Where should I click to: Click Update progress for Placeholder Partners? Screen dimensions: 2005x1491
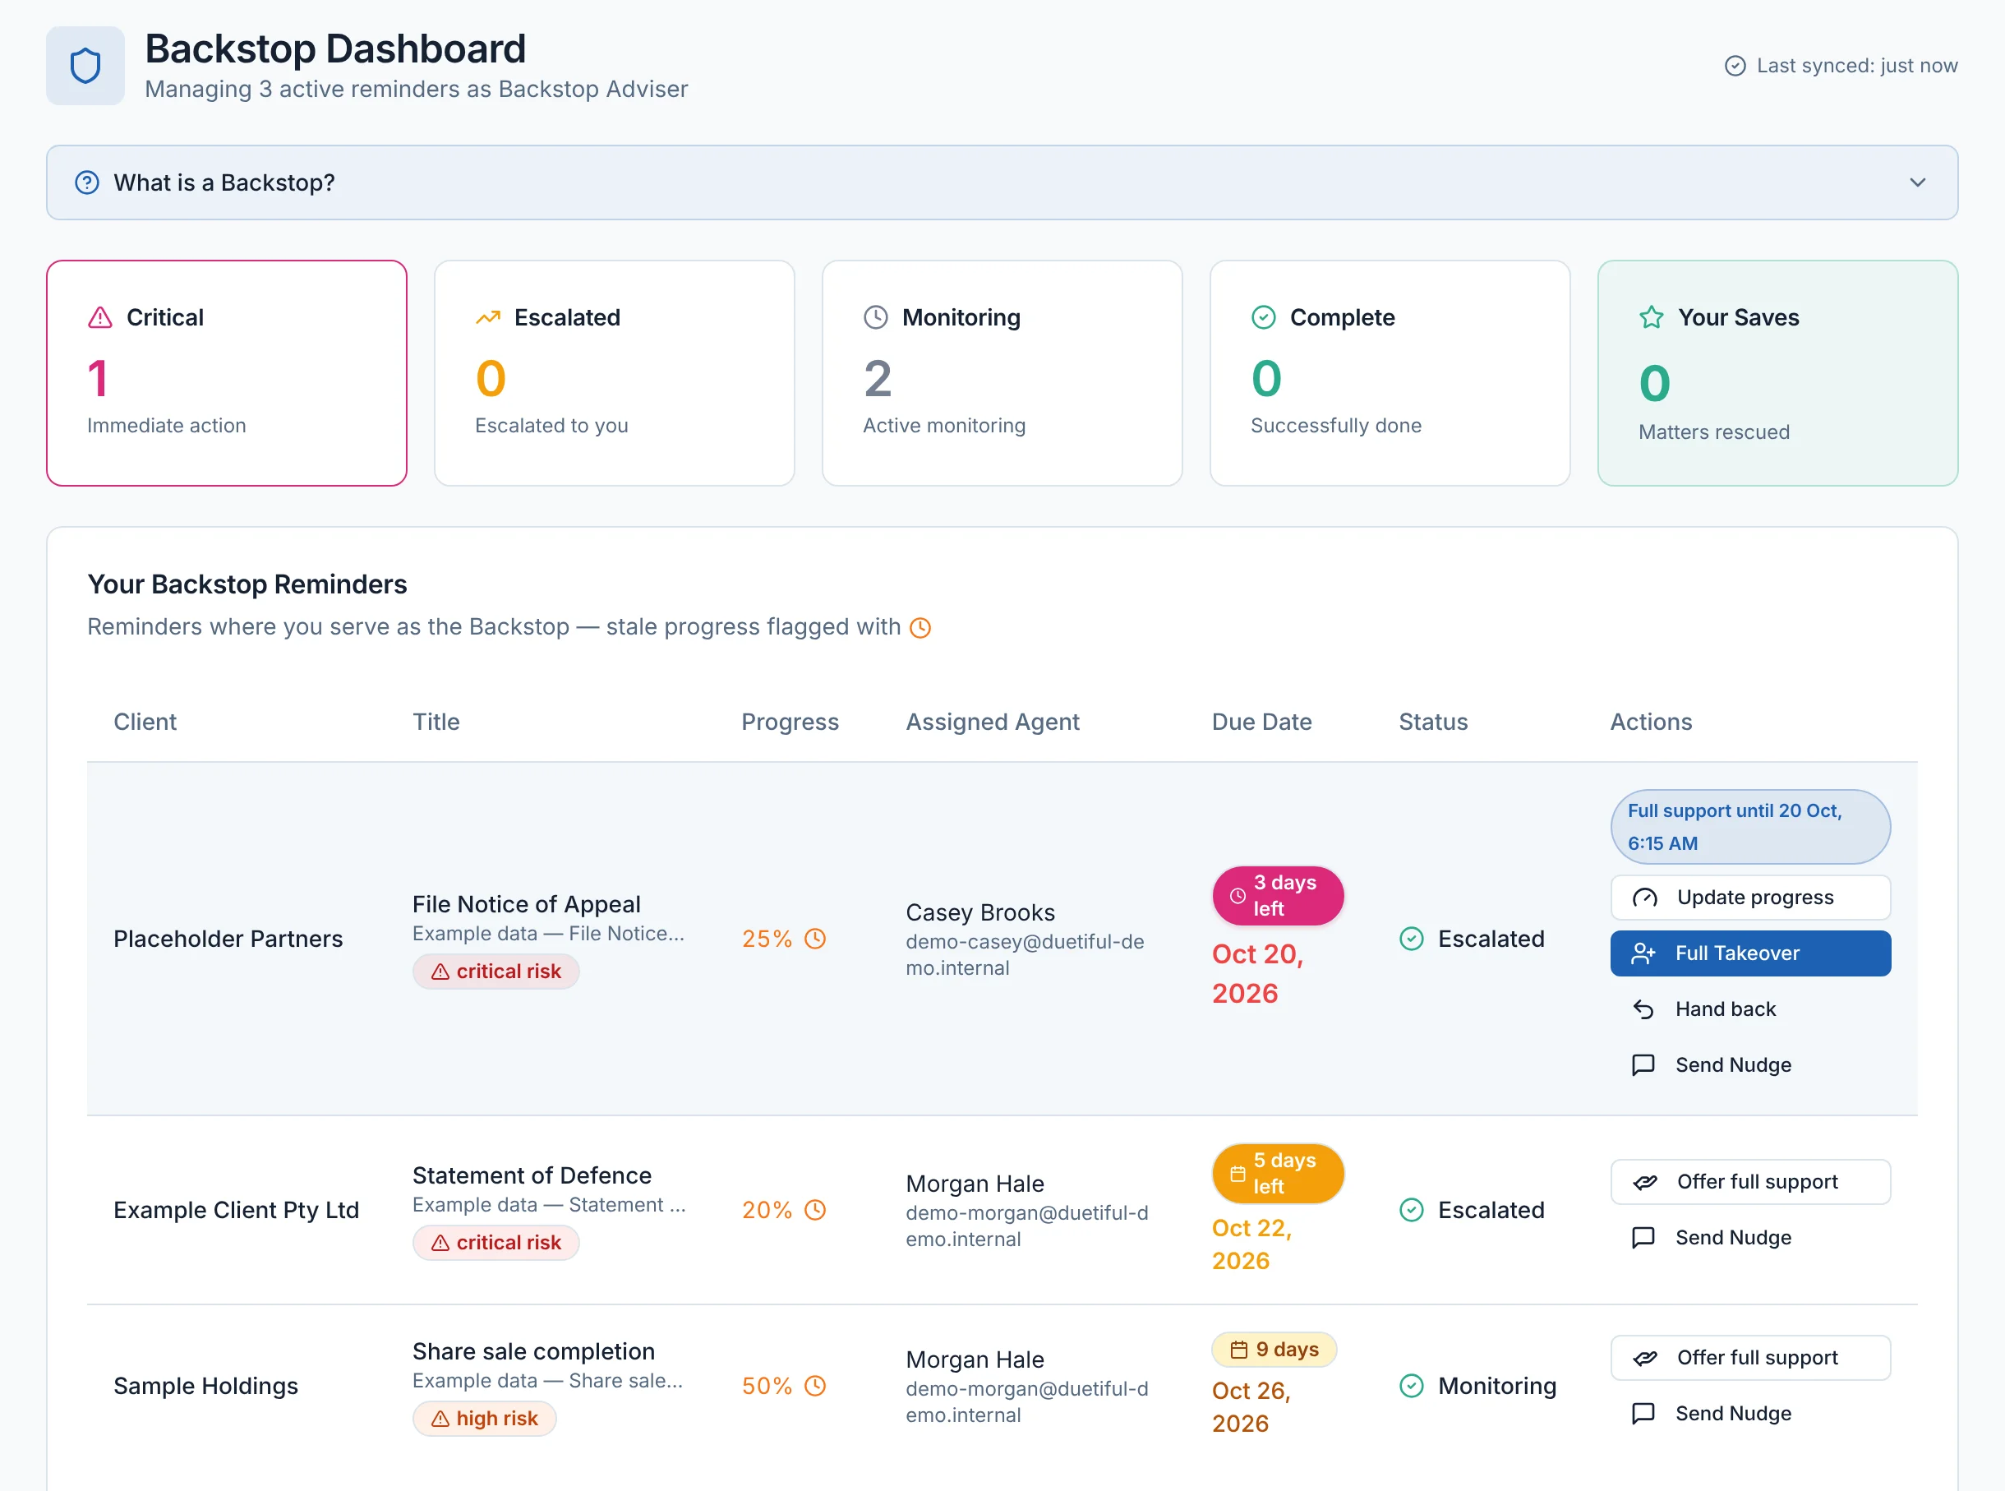click(x=1750, y=897)
